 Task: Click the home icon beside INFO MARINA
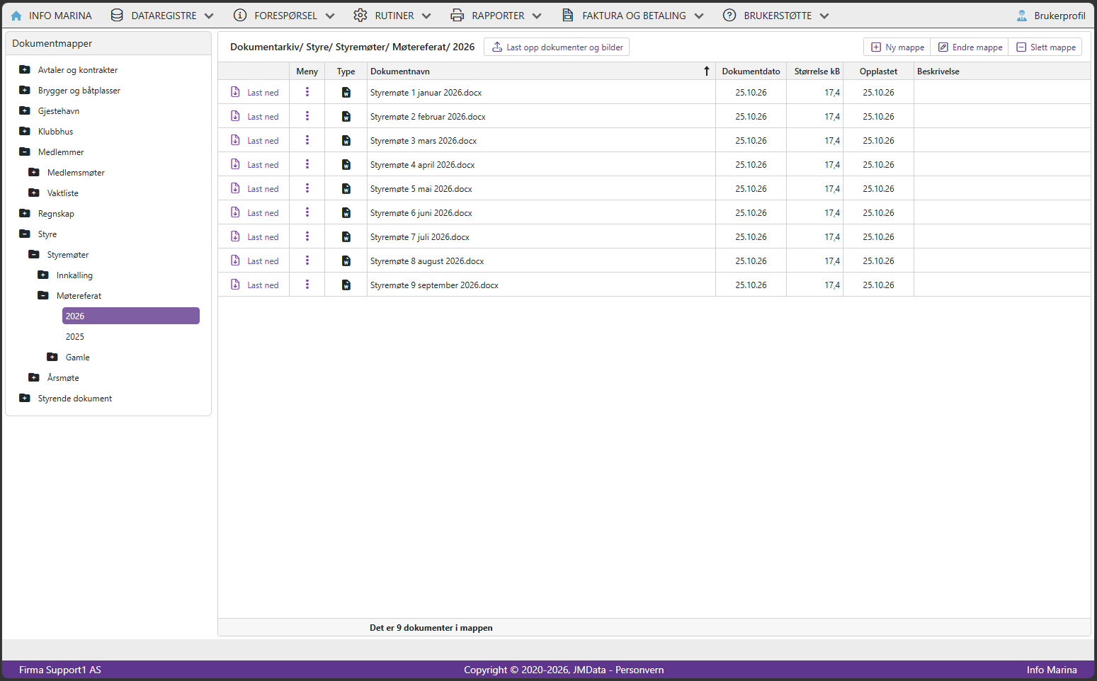tap(16, 16)
